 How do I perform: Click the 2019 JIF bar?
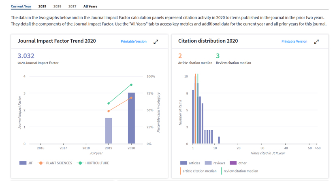(109, 131)
